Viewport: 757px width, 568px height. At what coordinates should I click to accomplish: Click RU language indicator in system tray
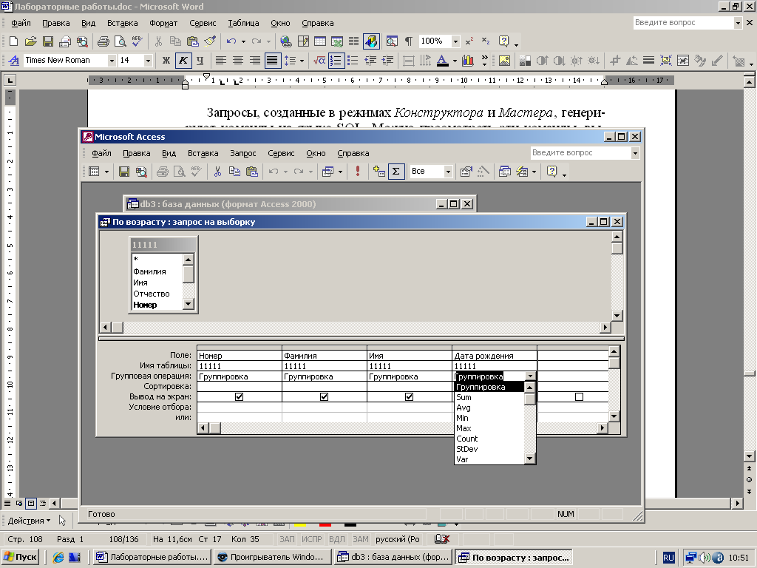click(x=668, y=558)
